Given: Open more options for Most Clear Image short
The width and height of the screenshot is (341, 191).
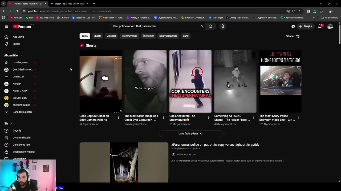Looking at the screenshot, I should (163, 117).
